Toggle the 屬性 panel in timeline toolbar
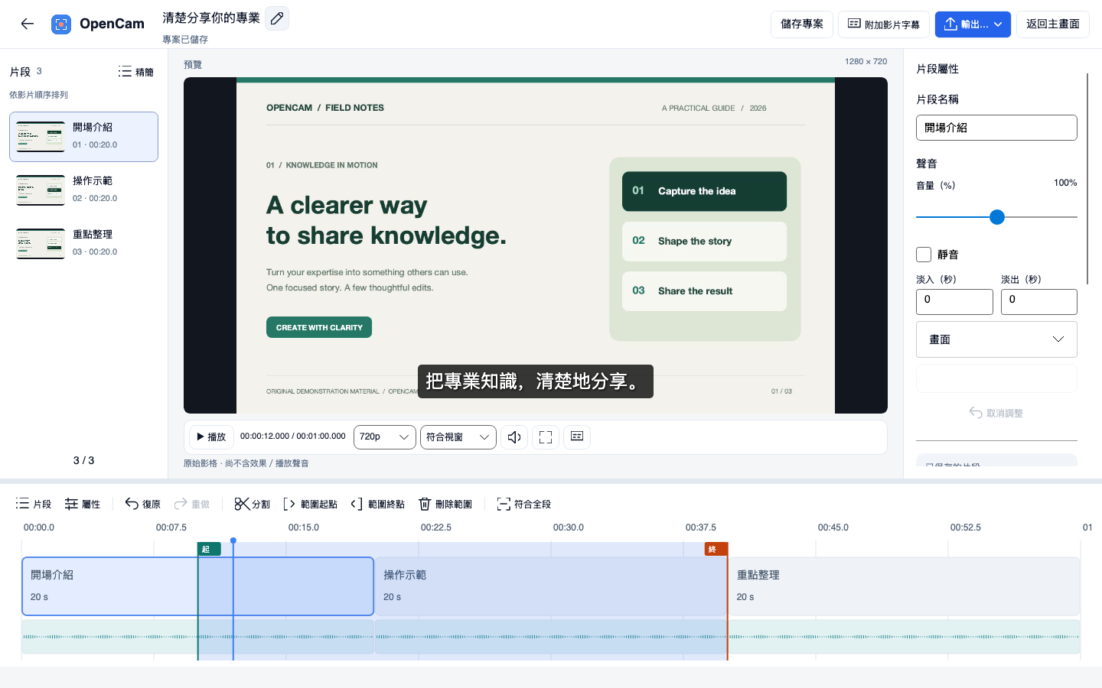Viewport: 1102px width, 688px height. point(83,504)
